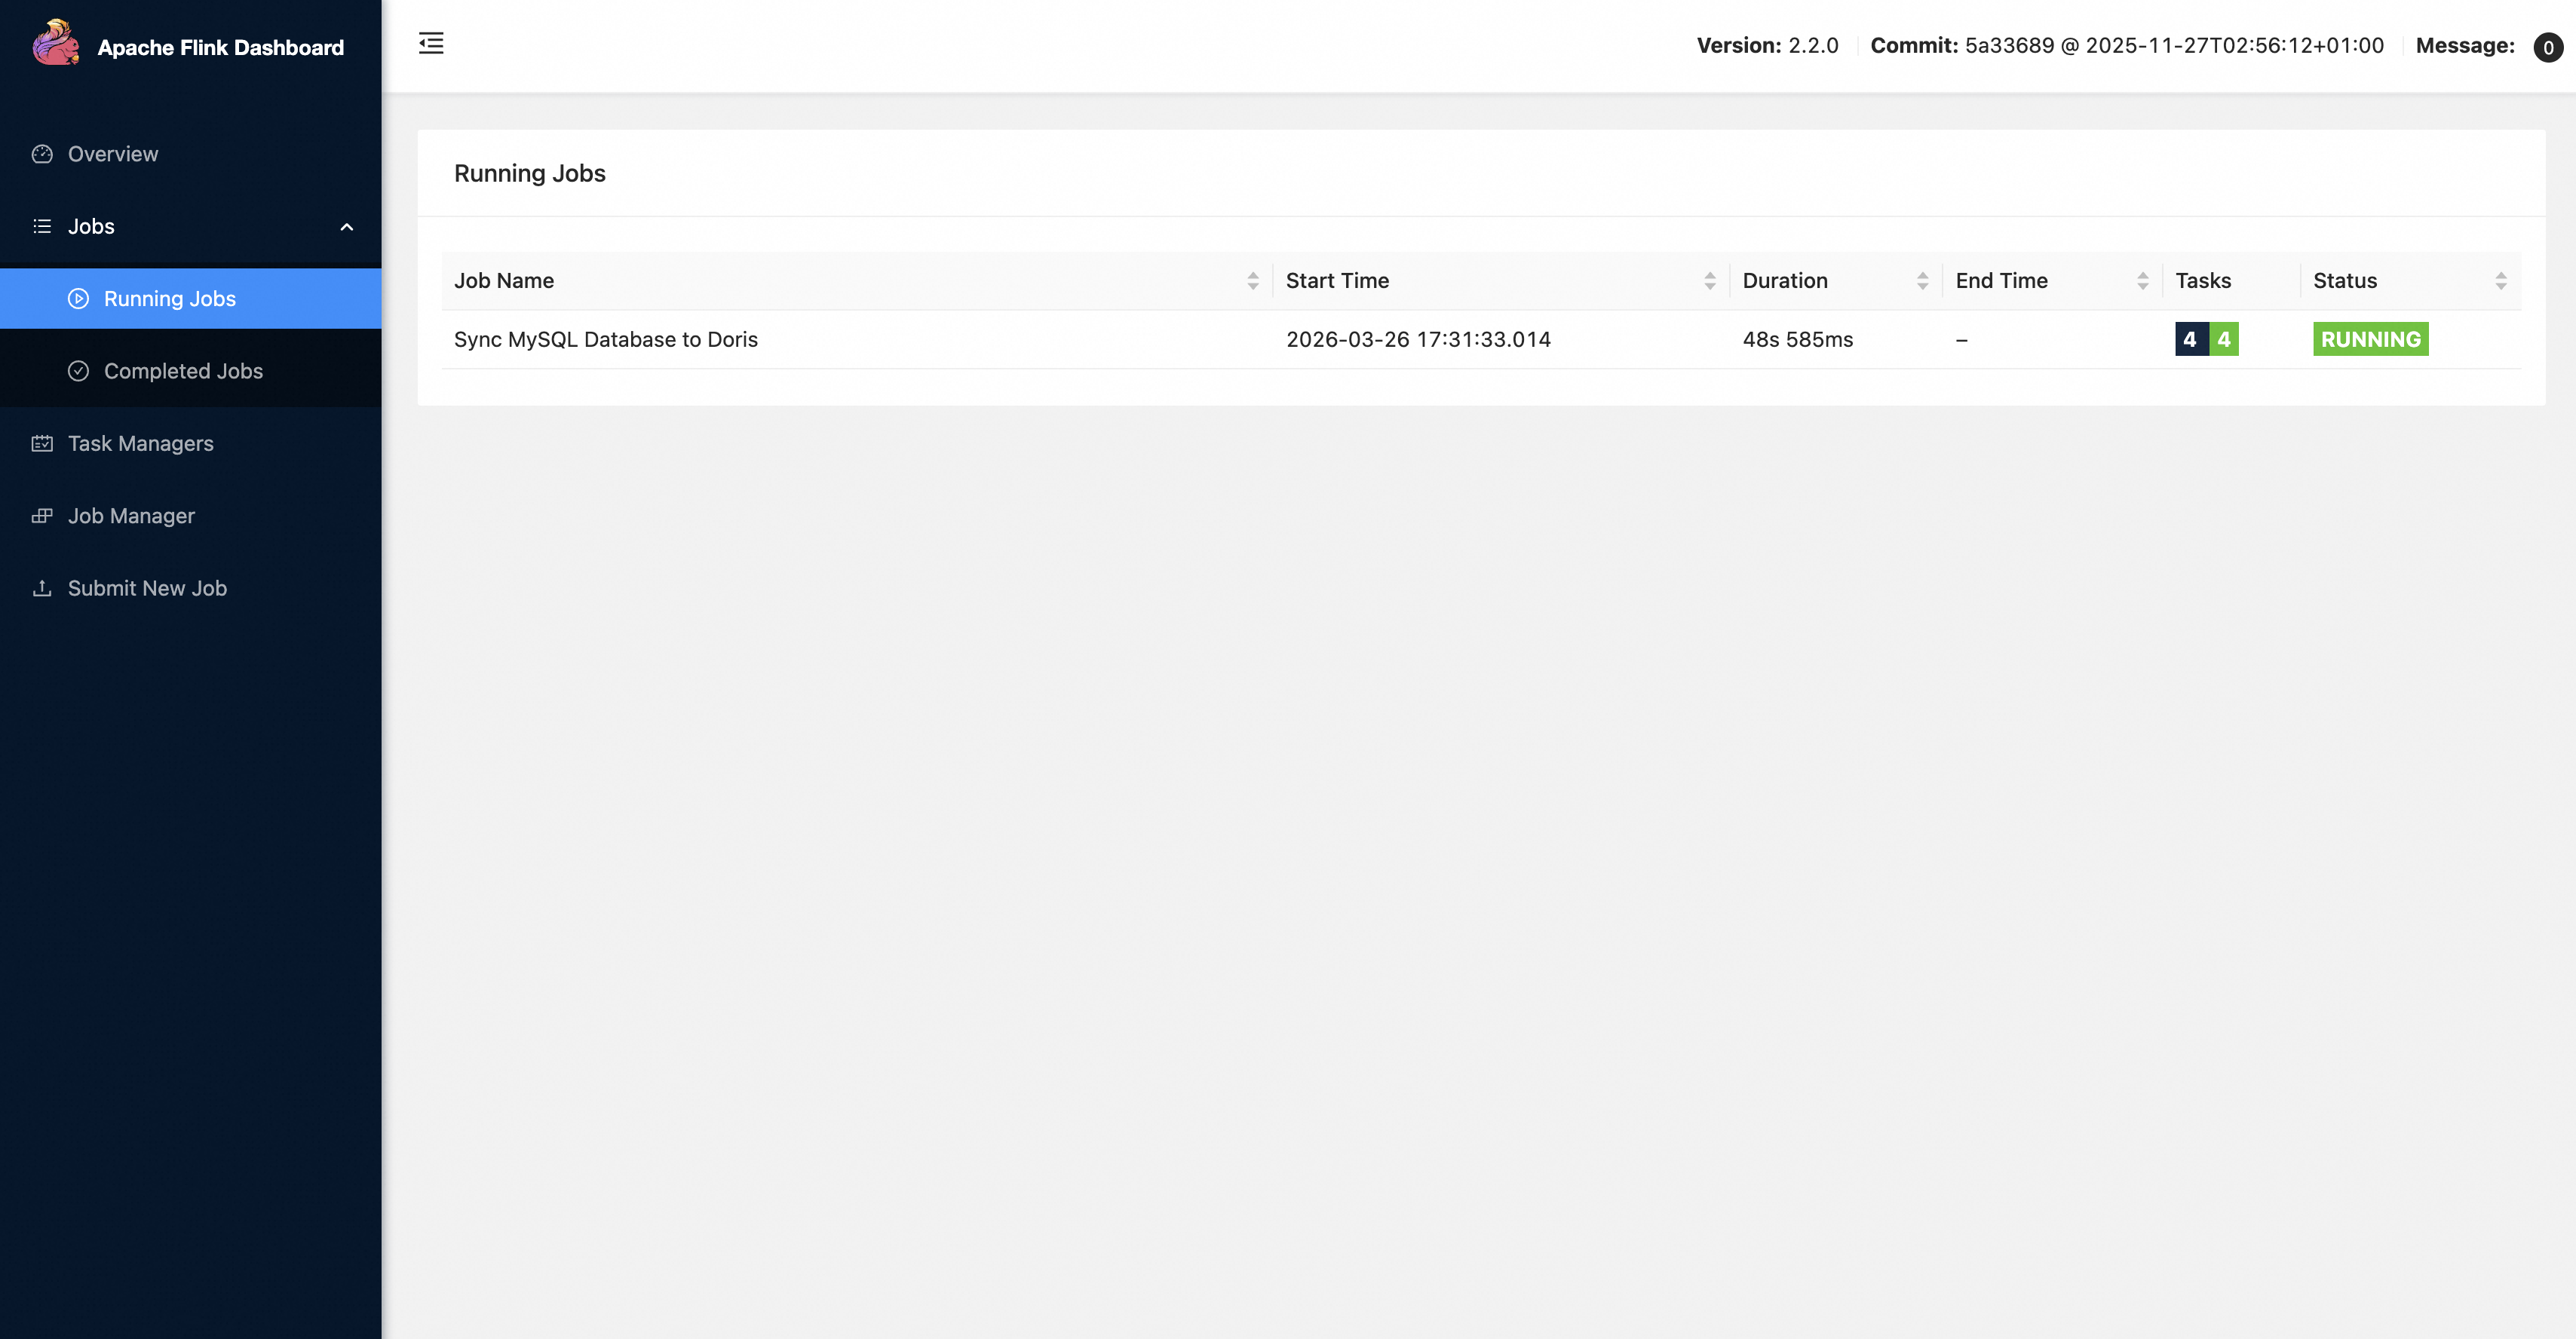Click the End Time dash cell
The width and height of the screenshot is (2576, 1339).
pyautogui.click(x=1961, y=340)
